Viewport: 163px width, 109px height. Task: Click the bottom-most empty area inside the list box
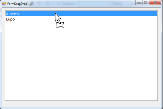81,98
